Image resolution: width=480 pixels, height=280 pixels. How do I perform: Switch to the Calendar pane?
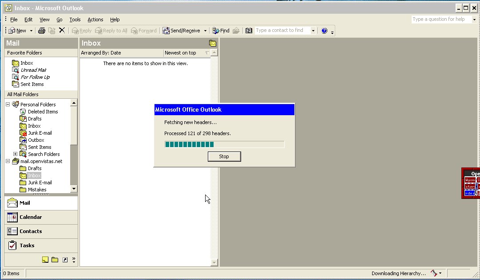(41, 217)
